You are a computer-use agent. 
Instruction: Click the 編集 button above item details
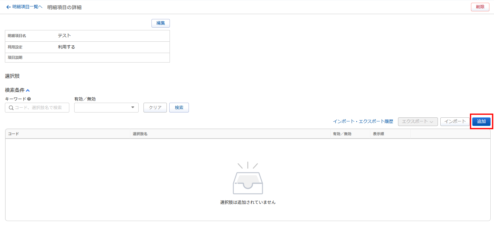pyautogui.click(x=160, y=23)
